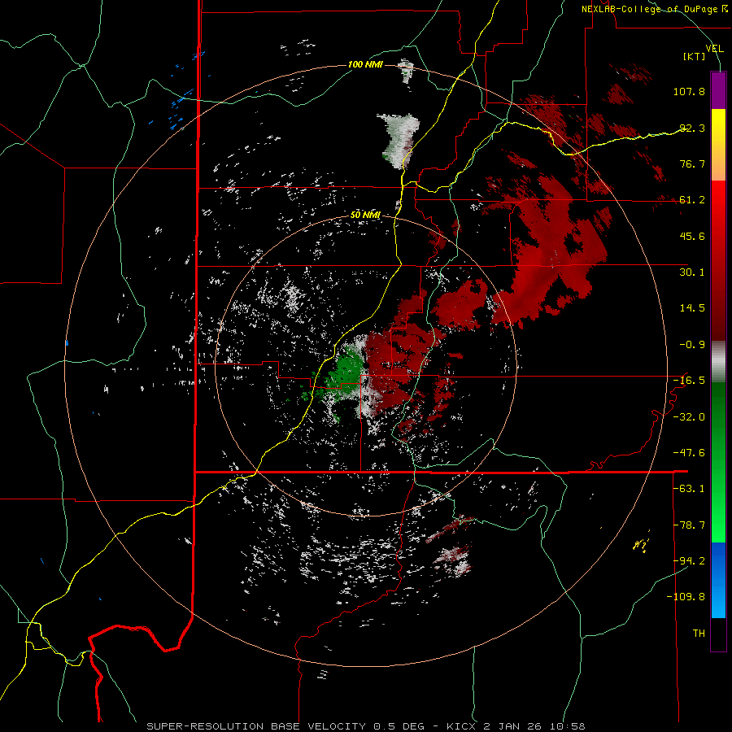Viewport: 732px width, 732px height.
Task: Click the TH legend label
Action: point(699,633)
